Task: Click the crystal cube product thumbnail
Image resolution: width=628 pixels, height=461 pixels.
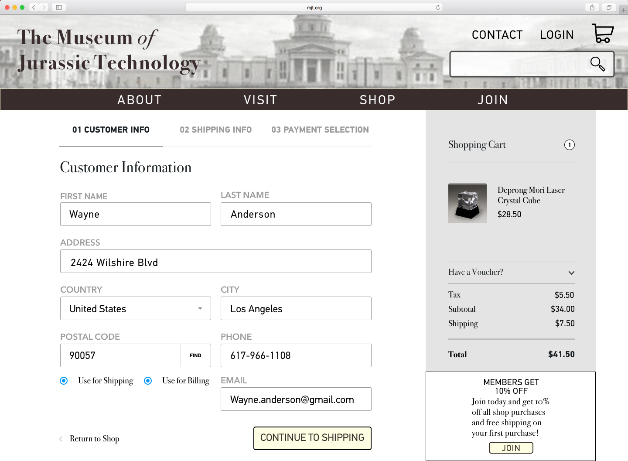Action: [x=468, y=203]
